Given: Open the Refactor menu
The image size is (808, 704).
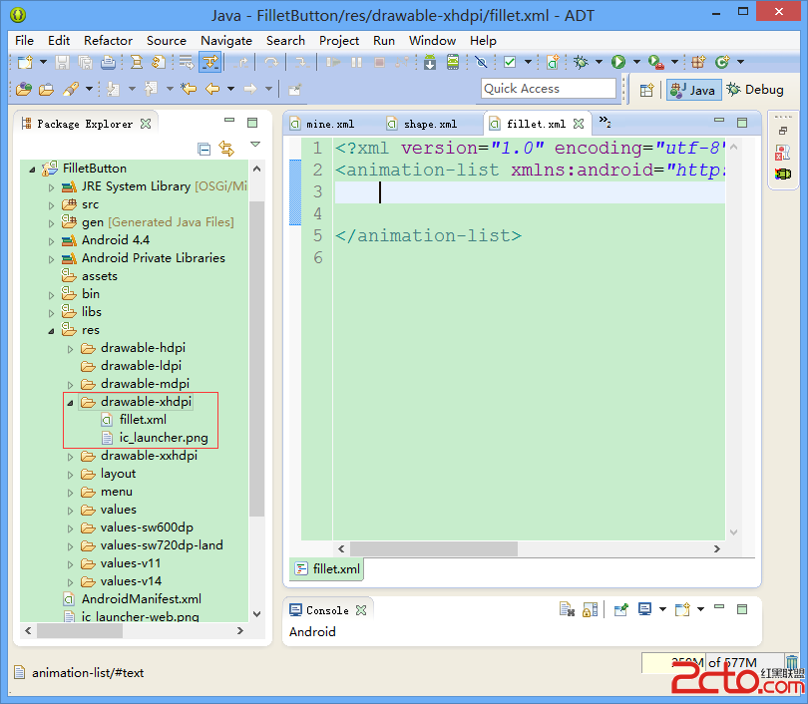Looking at the screenshot, I should (108, 41).
